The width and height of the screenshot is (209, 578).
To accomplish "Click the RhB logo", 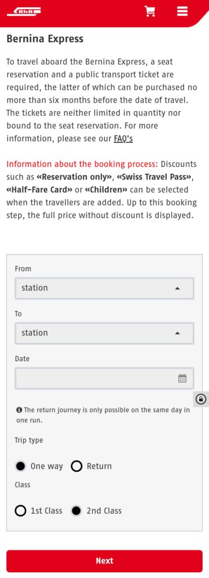I will click(x=24, y=12).
